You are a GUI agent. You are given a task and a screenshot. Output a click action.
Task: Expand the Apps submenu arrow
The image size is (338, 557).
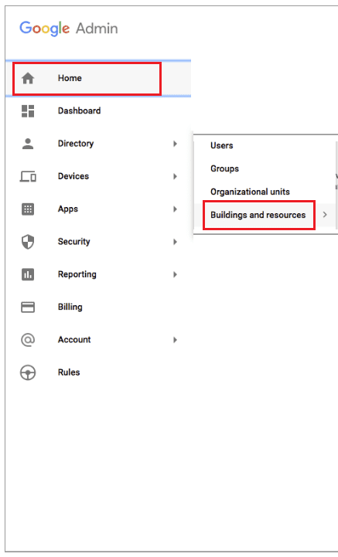175,209
